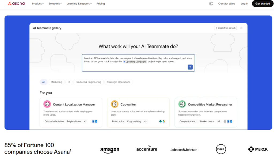Select the Strategic Operations filter tab
This screenshot has width=274, height=161.
point(119,82)
